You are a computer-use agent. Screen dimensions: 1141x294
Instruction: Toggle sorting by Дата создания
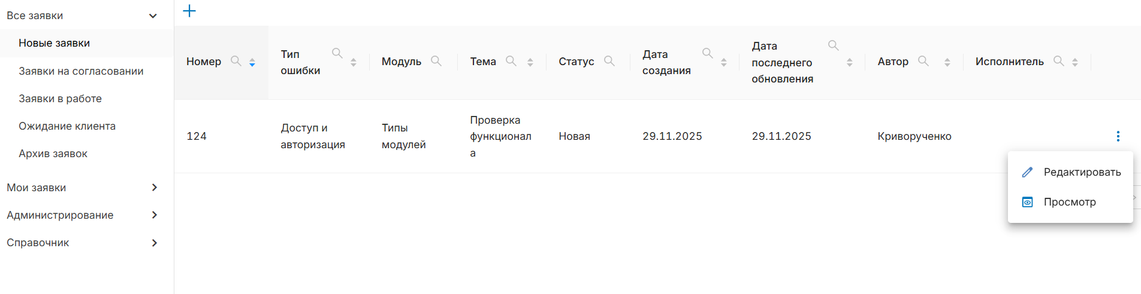724,62
